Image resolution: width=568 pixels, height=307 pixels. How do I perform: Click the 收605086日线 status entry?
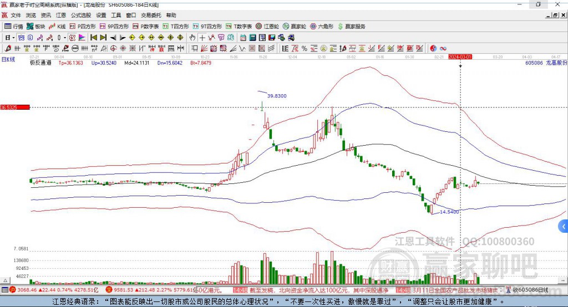click(528, 290)
